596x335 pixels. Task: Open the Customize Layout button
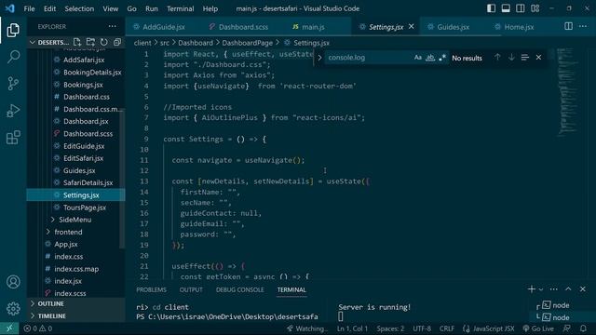[535, 8]
